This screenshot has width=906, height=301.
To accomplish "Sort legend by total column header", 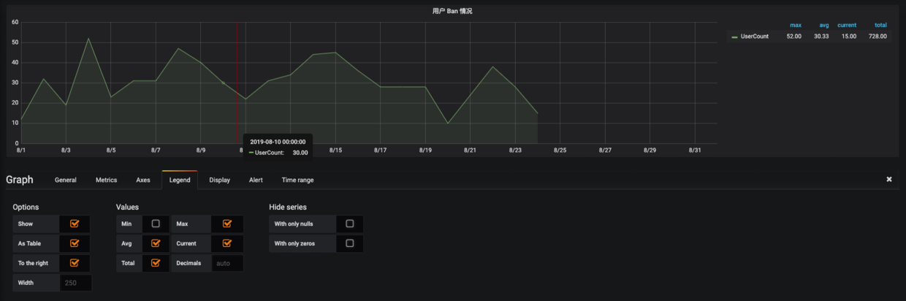I will click(x=880, y=26).
